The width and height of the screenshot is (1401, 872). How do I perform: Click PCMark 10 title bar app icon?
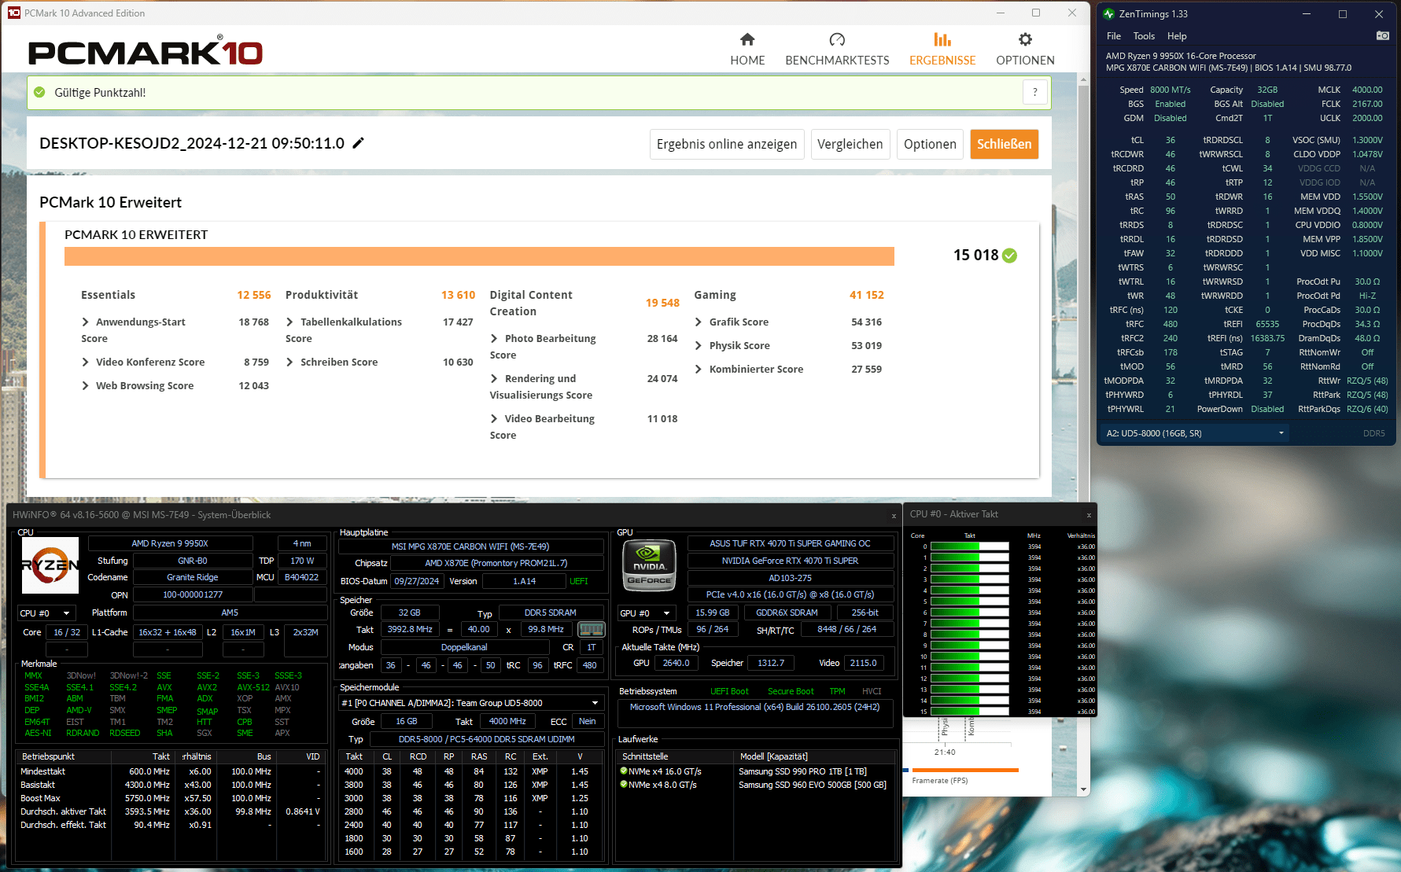click(13, 13)
